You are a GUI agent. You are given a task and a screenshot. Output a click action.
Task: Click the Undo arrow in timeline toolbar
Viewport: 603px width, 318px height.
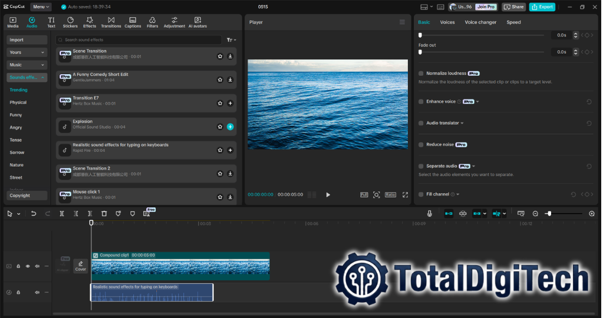[34, 214]
